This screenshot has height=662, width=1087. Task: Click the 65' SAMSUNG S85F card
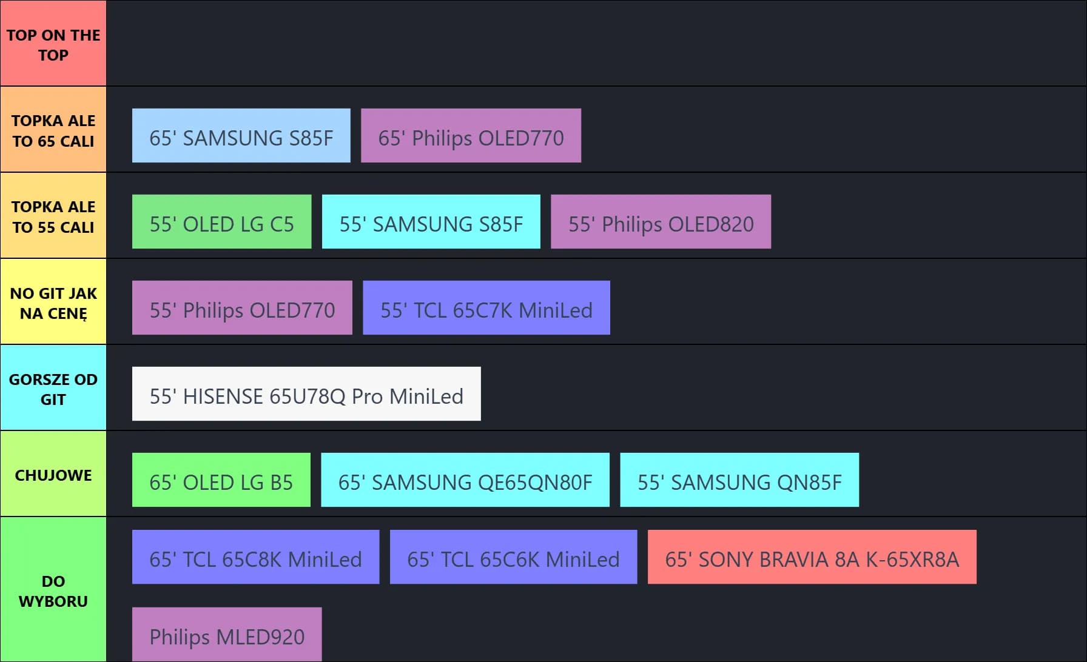[x=241, y=136]
